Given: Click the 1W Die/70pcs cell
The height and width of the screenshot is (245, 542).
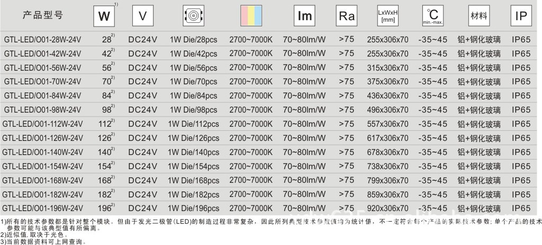Looking at the screenshot, I should tap(193, 81).
